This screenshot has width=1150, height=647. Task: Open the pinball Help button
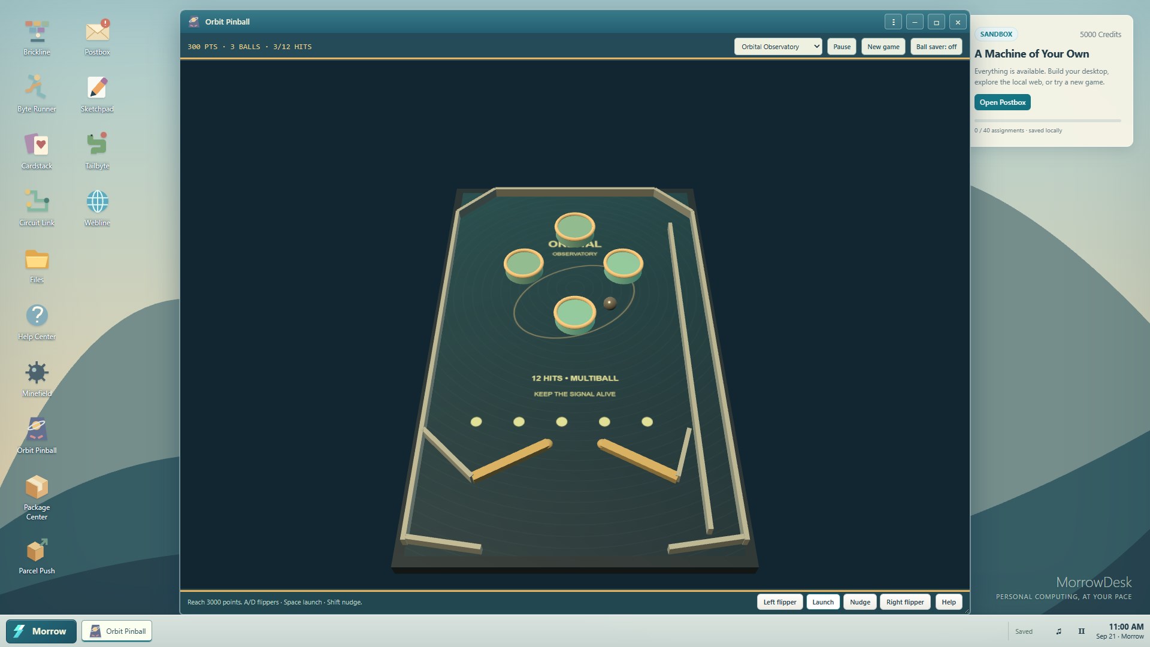pyautogui.click(x=949, y=602)
